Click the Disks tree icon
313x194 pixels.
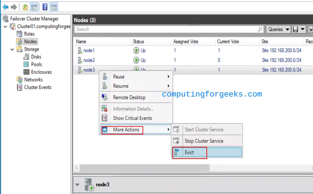tap(26, 57)
